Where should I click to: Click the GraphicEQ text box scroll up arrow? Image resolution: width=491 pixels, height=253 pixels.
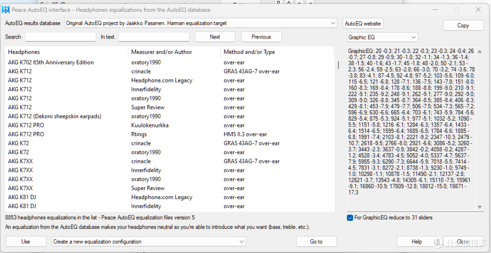point(479,51)
